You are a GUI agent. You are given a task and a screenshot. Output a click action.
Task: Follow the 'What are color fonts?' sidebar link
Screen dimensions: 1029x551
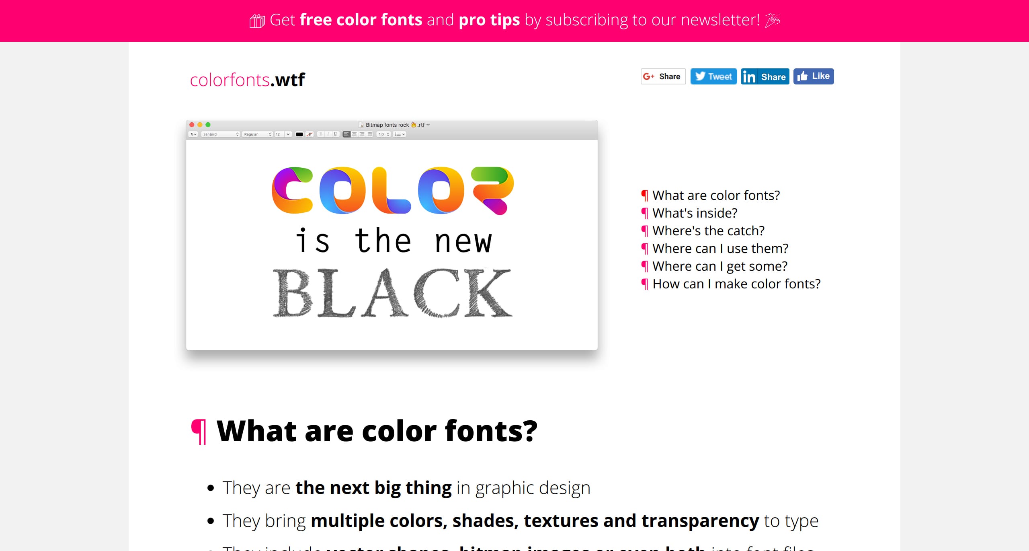pos(715,195)
